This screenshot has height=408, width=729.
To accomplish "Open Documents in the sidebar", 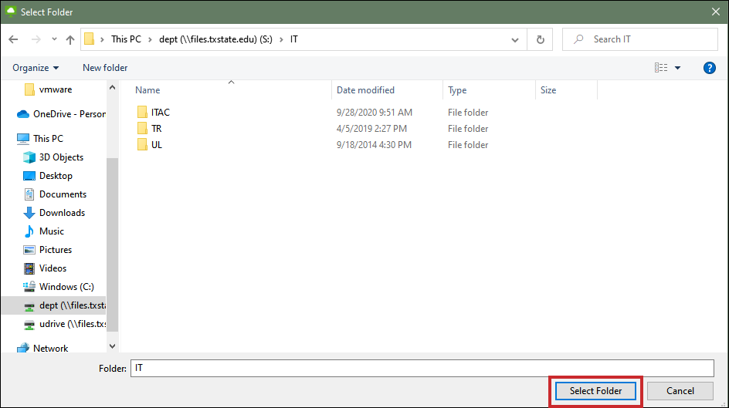I will (63, 194).
